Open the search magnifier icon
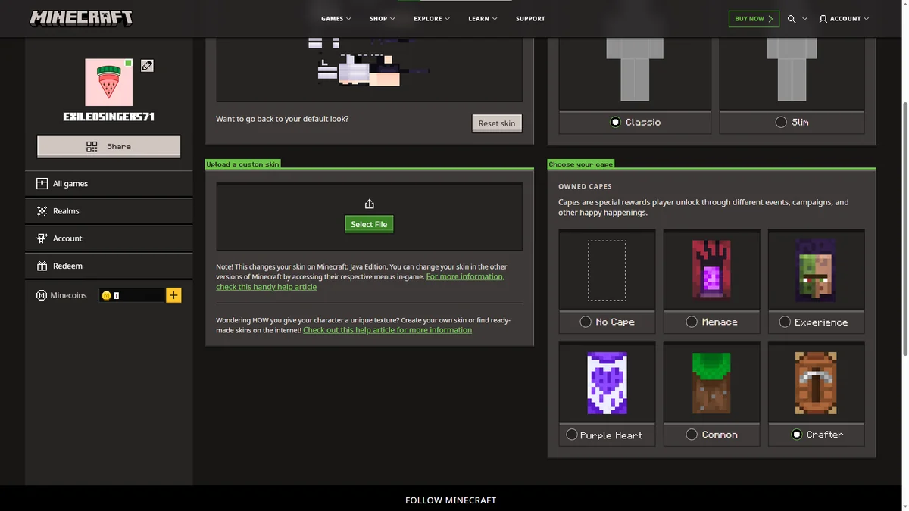The height and width of the screenshot is (511, 909). coord(792,19)
